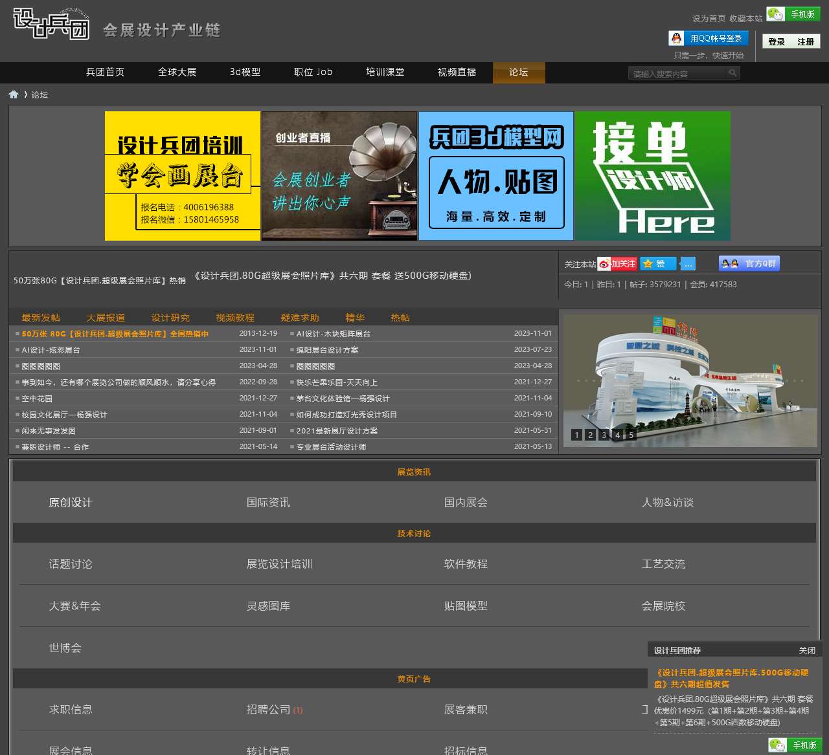Open the 原创设计 forum section link

point(71,503)
